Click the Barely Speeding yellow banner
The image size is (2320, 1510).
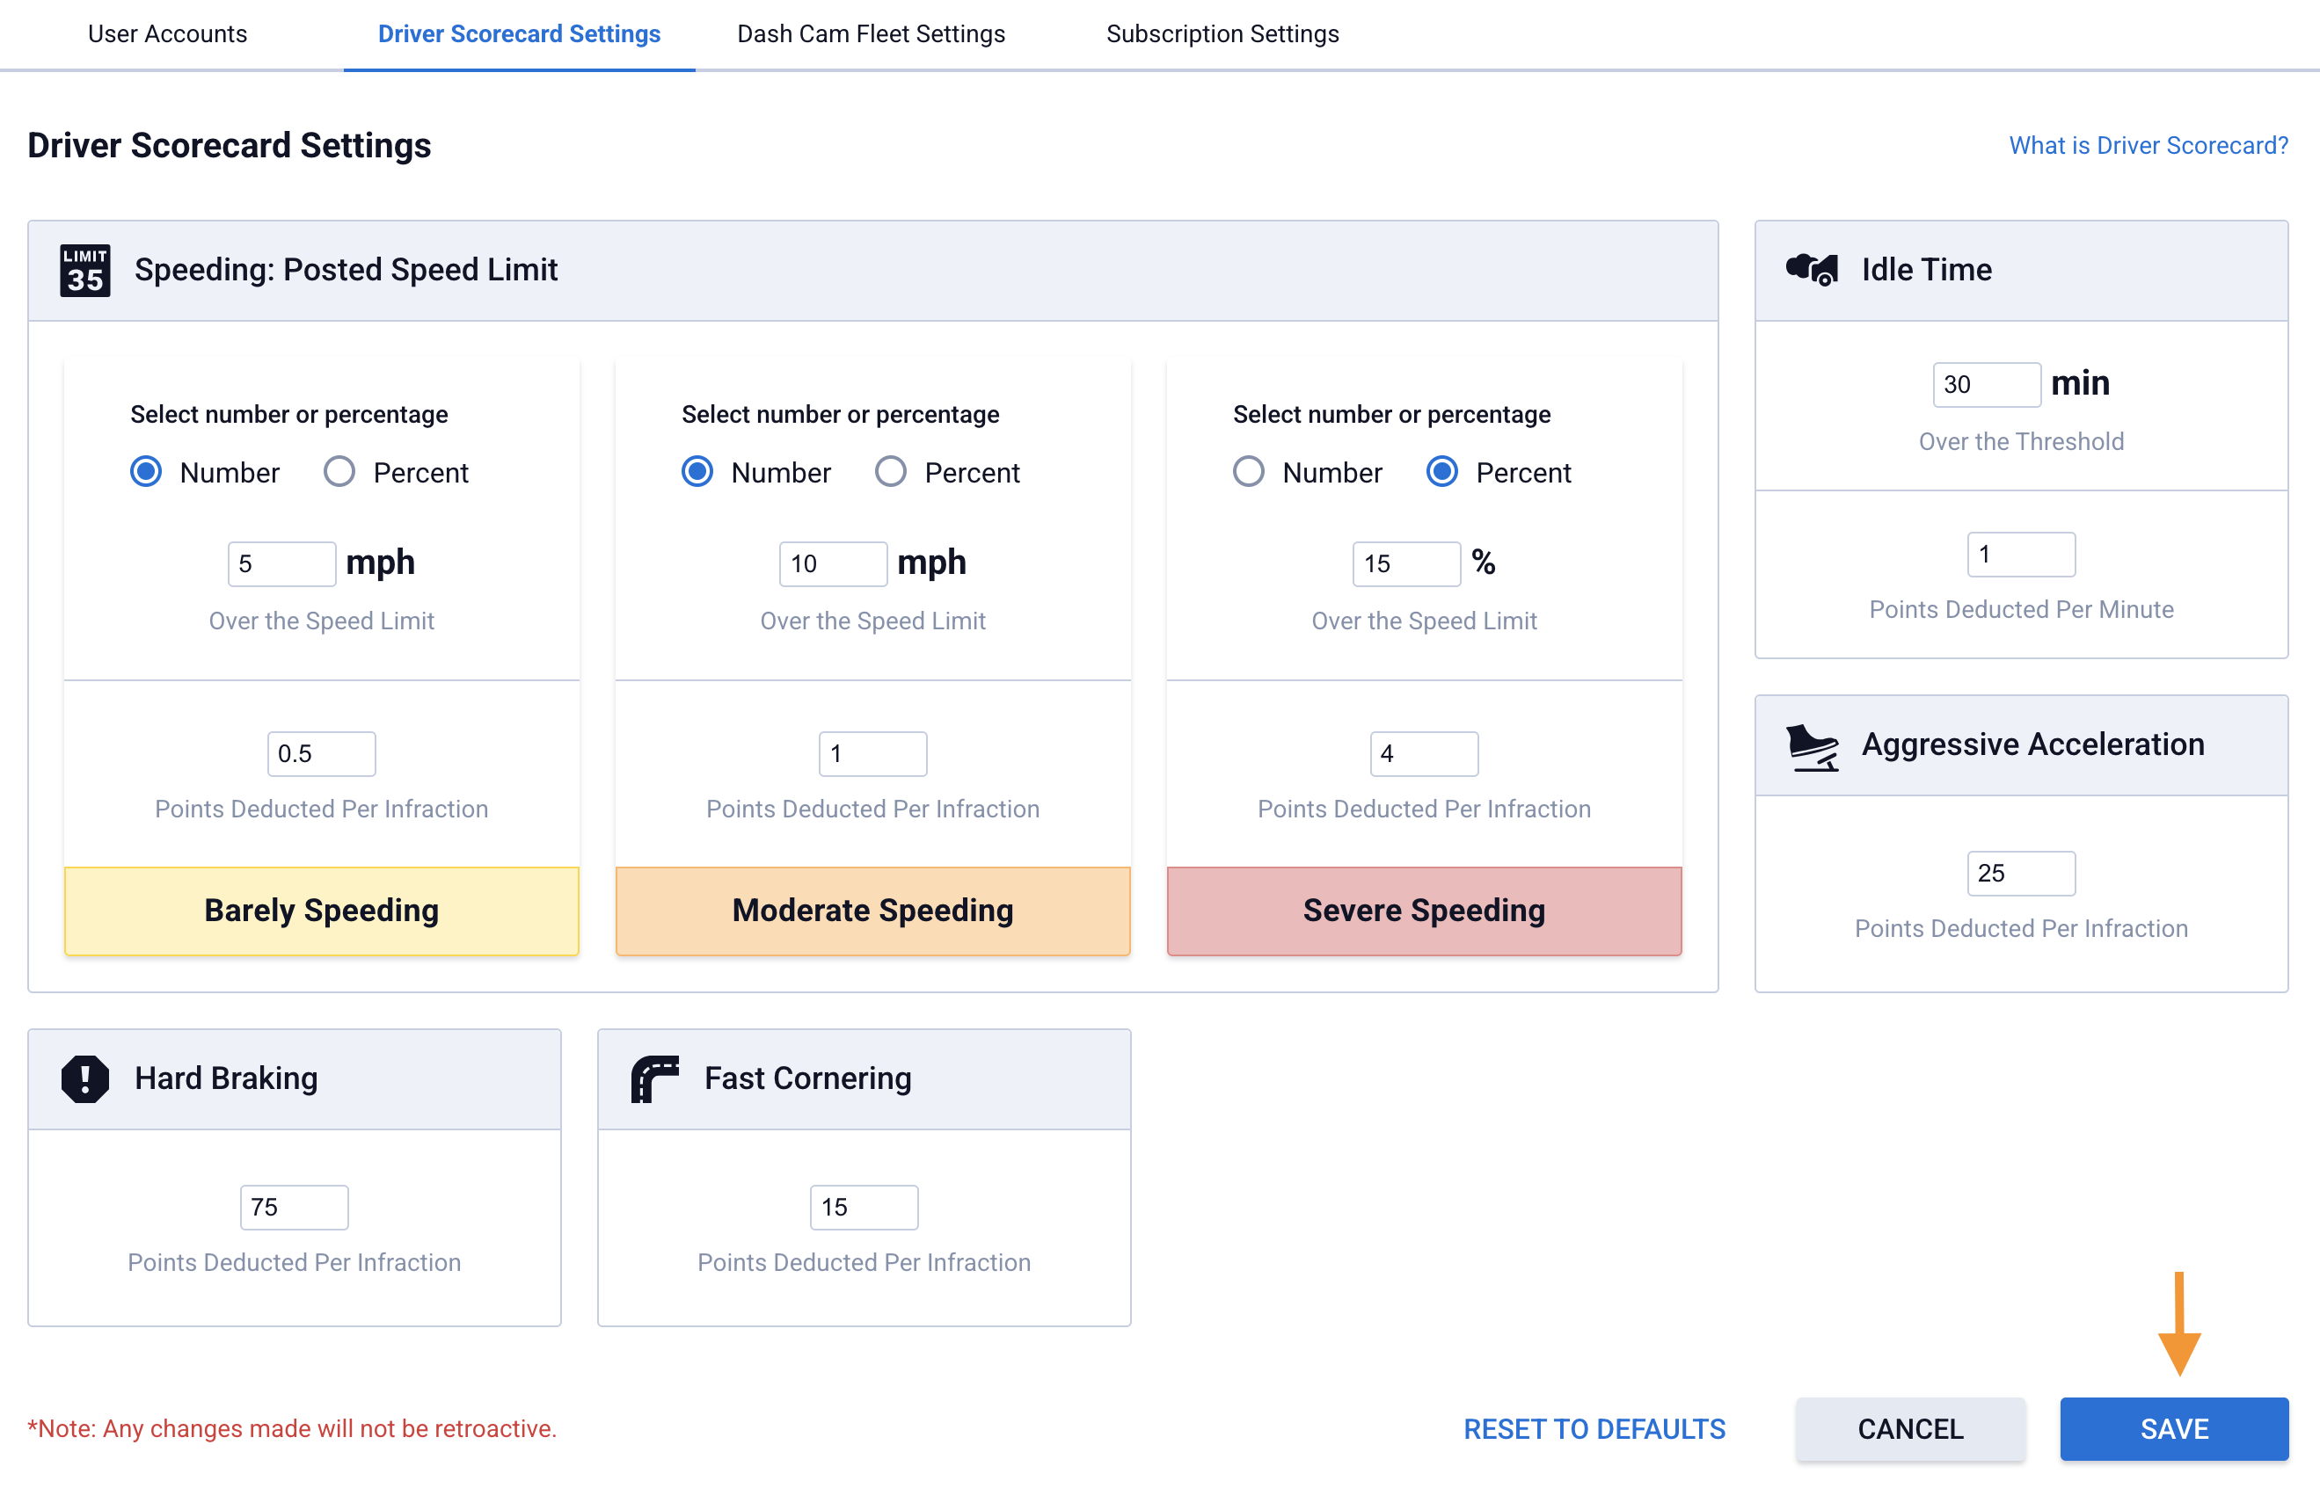[x=322, y=911]
